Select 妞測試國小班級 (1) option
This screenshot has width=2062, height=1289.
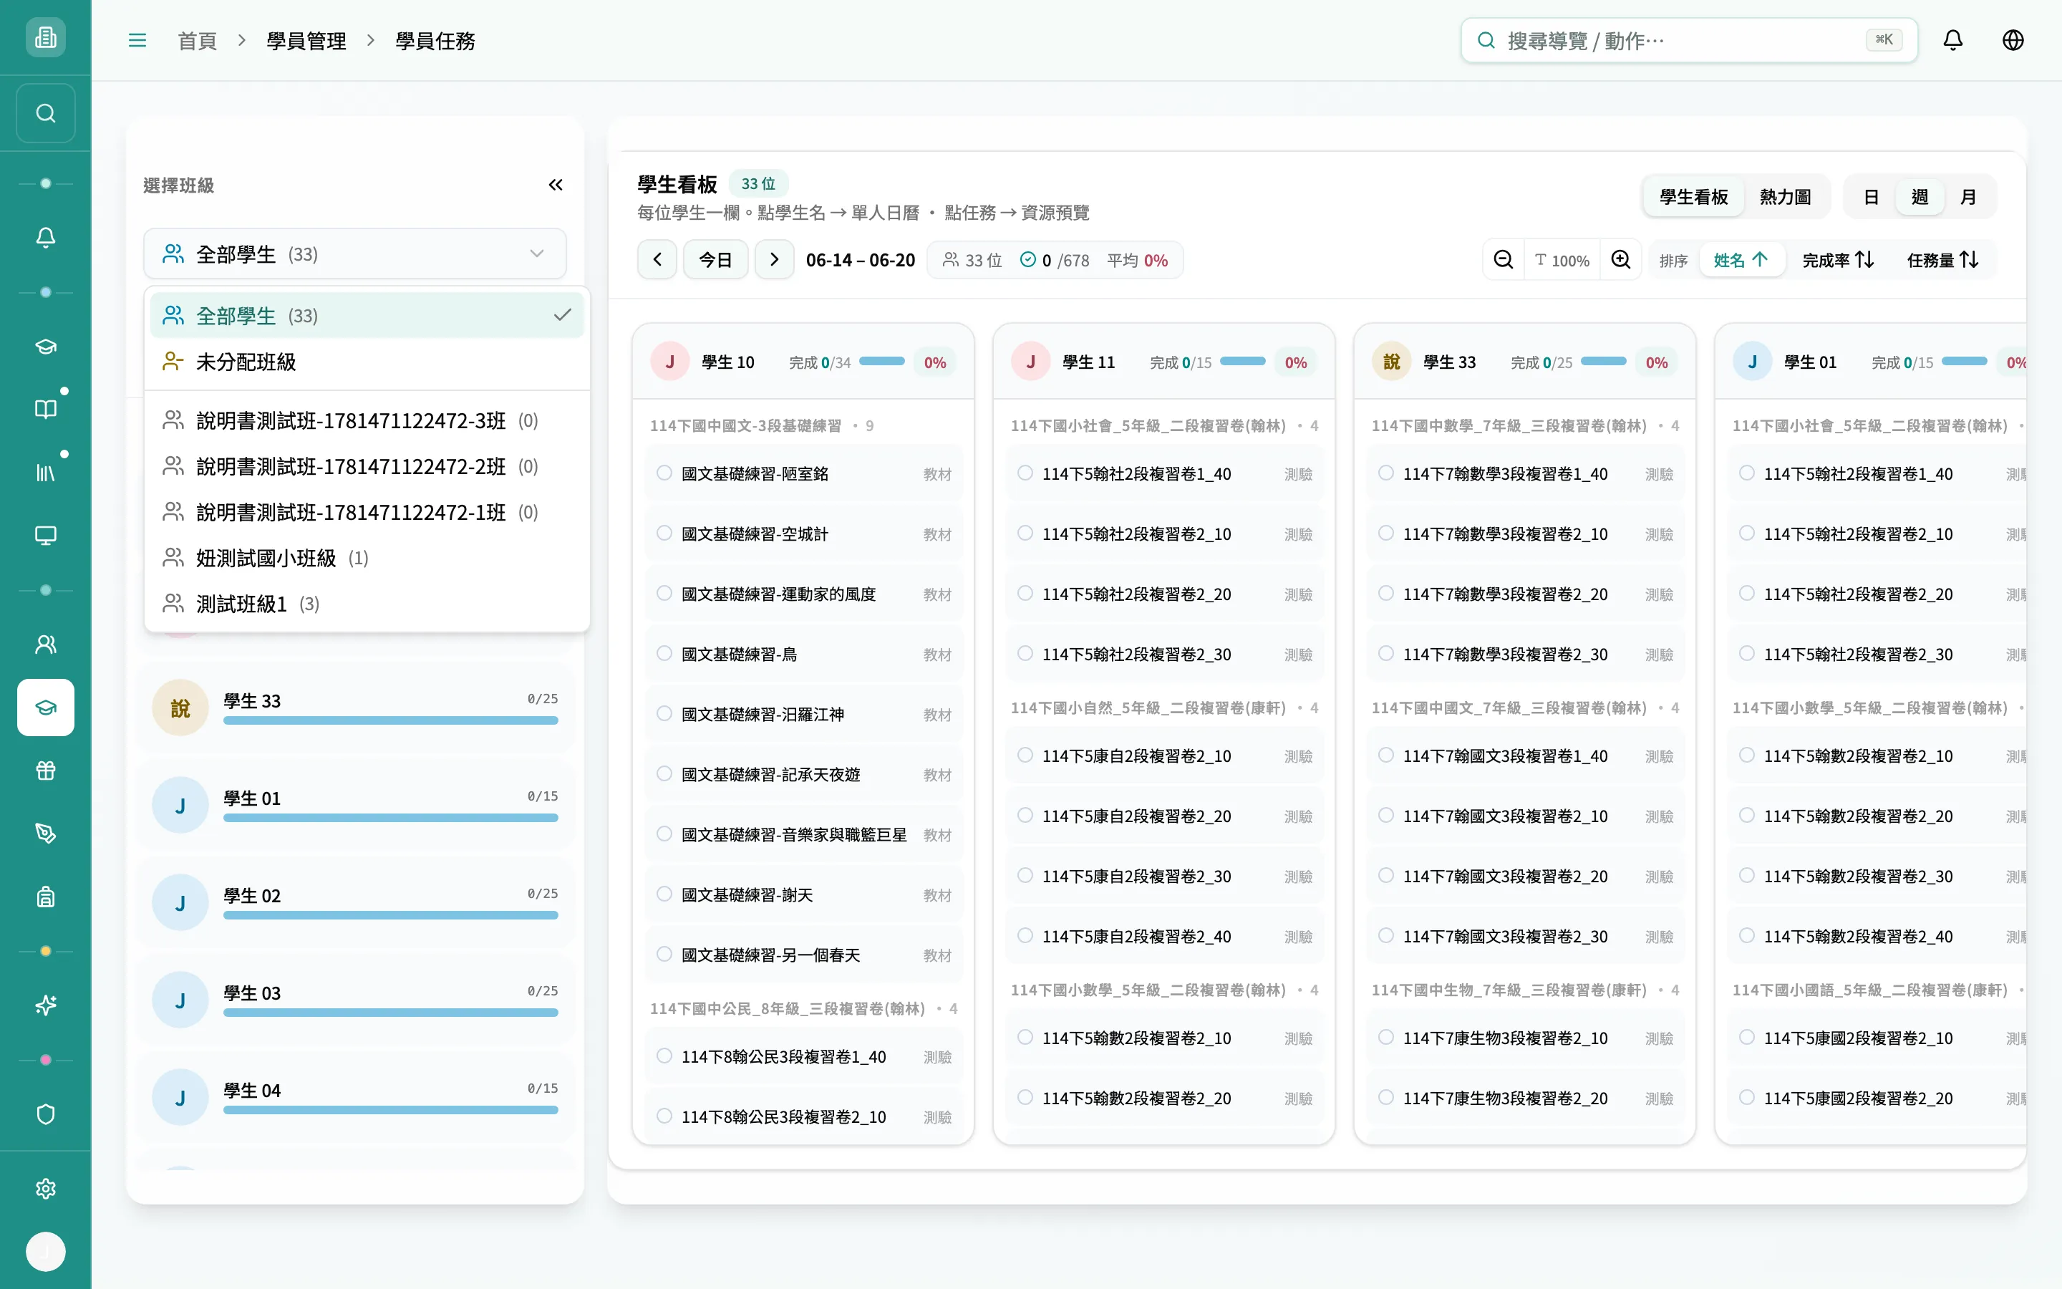pyautogui.click(x=367, y=559)
